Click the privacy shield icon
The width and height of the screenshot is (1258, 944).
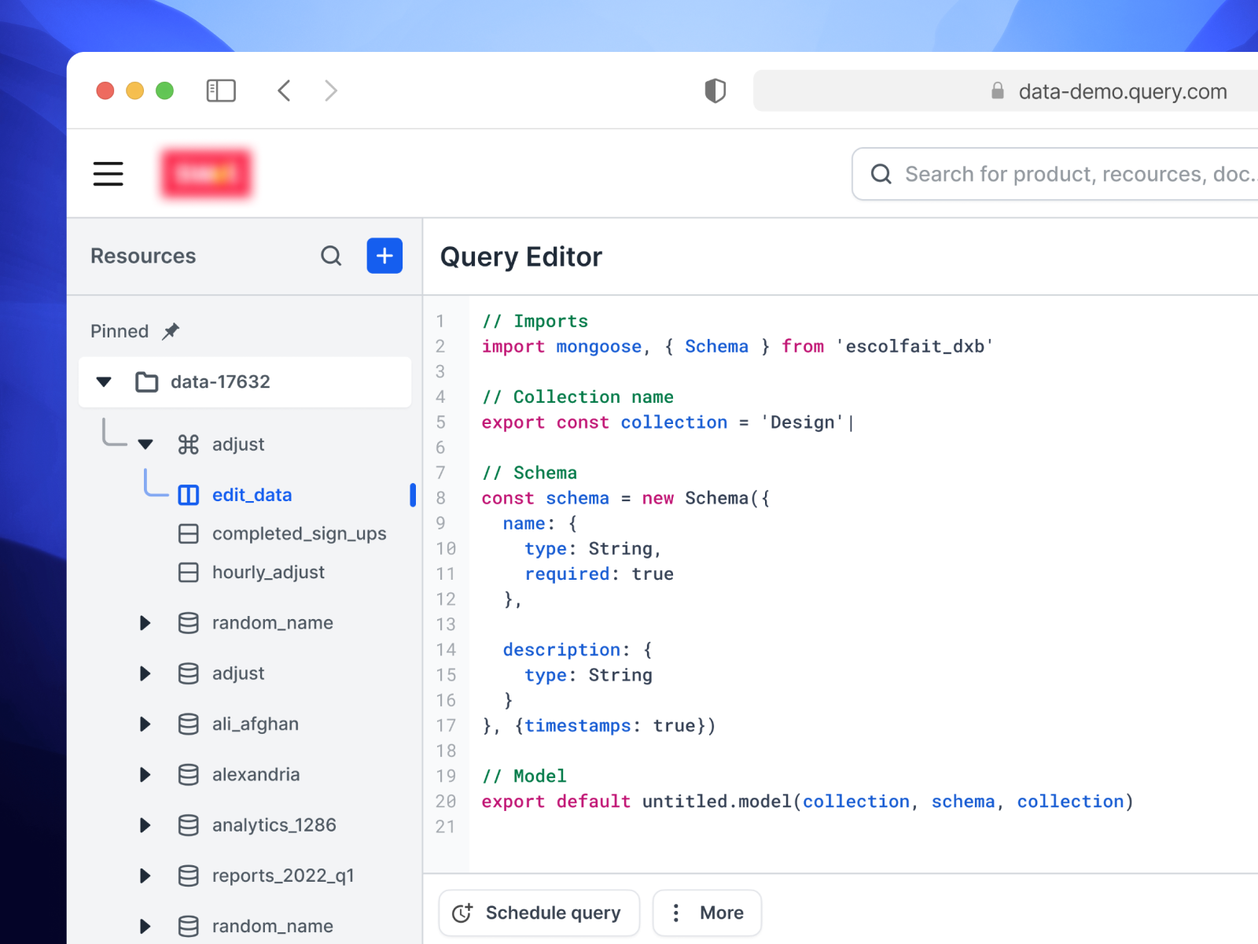pyautogui.click(x=715, y=90)
